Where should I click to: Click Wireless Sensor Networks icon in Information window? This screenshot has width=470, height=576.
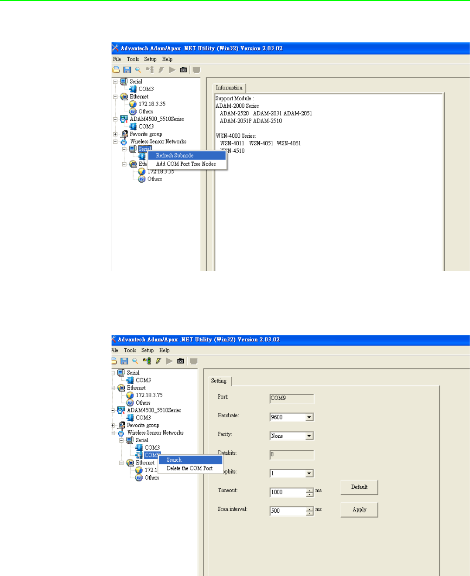tap(124, 142)
